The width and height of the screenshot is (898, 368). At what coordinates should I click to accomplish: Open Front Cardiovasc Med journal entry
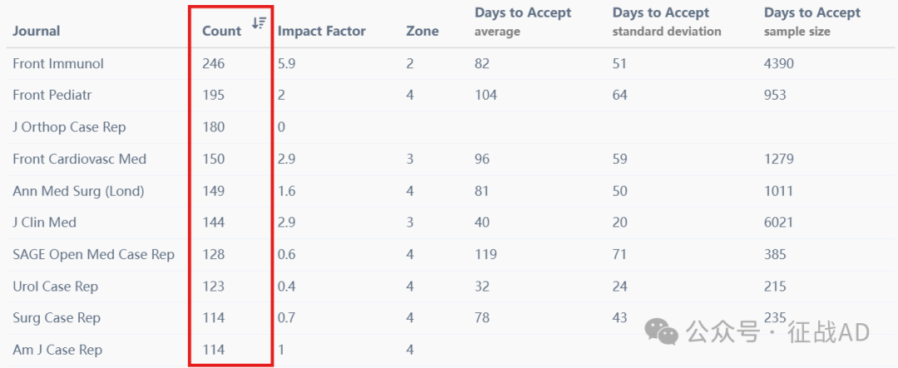(x=80, y=159)
